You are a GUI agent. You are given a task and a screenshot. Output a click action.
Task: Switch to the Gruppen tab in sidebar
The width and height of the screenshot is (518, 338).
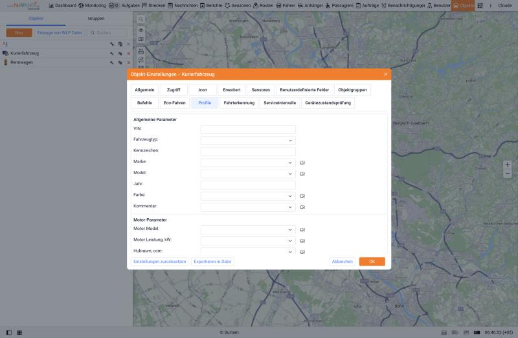(96, 19)
